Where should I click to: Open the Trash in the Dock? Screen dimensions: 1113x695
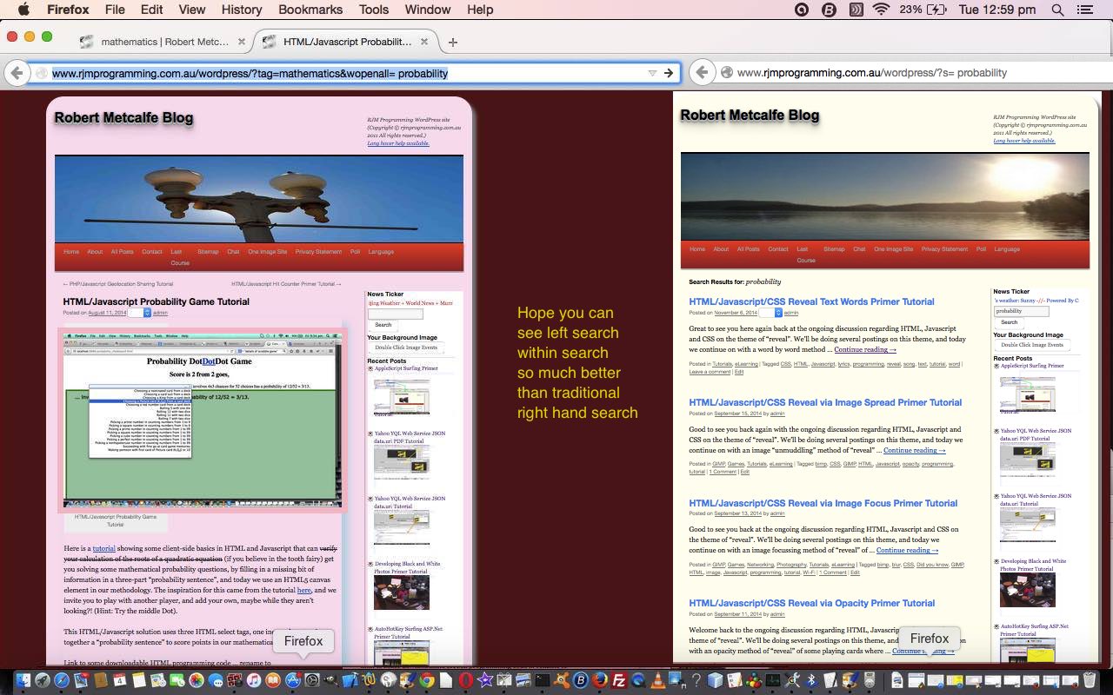pos(1090,679)
